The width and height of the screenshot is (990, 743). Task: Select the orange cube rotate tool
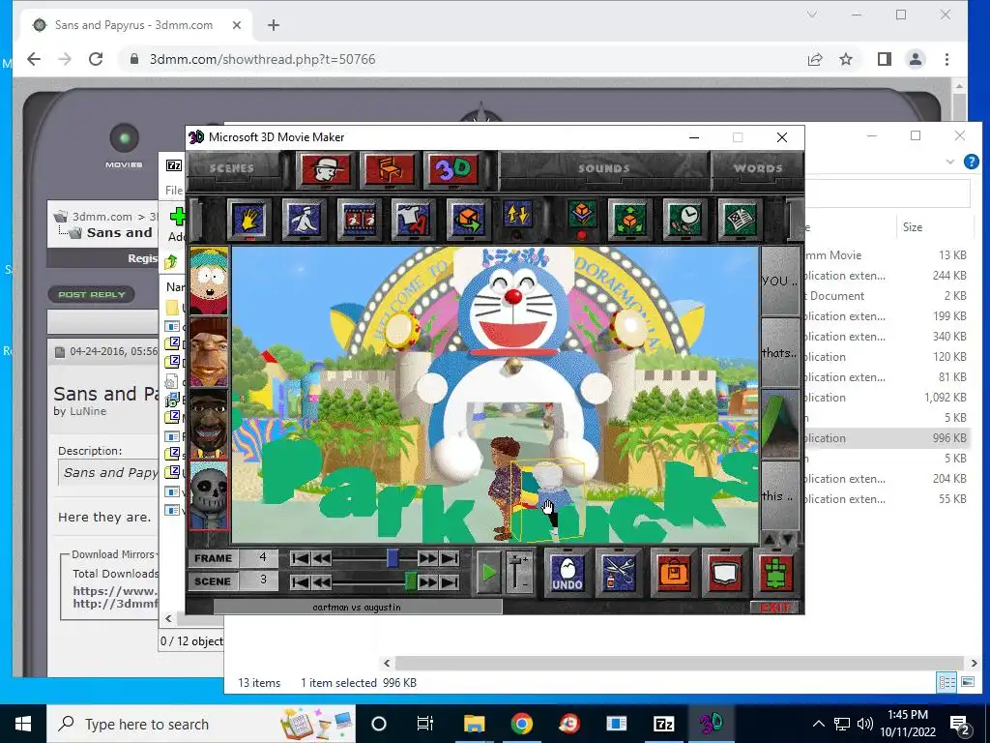(x=467, y=220)
